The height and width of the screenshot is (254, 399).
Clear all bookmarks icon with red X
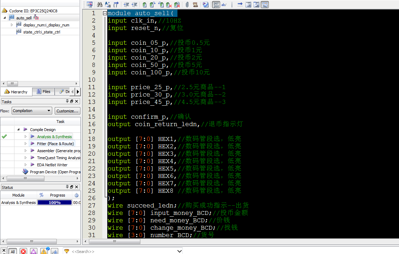tap(177, 5)
